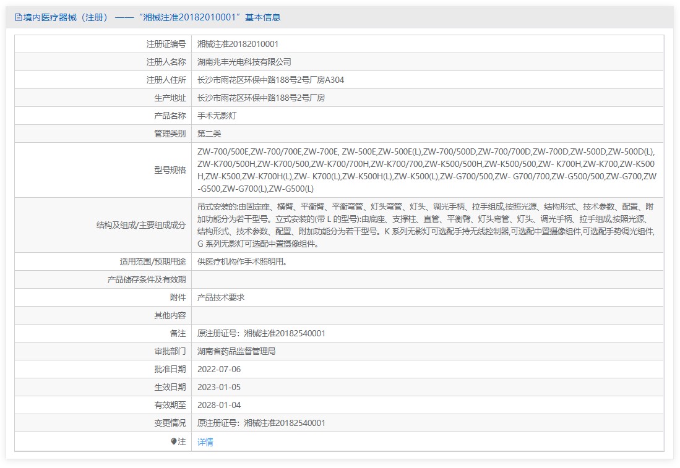Viewport: 680px width, 468px height.
Task: Select the effective date 2023-01-05
Action: coord(219,387)
